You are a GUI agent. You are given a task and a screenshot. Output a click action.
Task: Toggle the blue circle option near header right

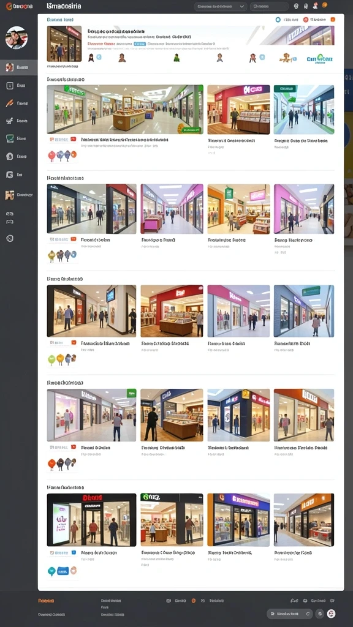point(278,19)
